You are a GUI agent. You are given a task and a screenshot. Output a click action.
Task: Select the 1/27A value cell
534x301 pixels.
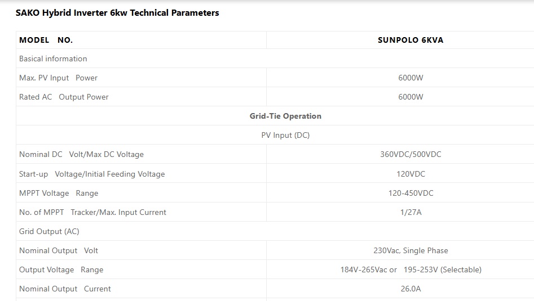(x=411, y=212)
